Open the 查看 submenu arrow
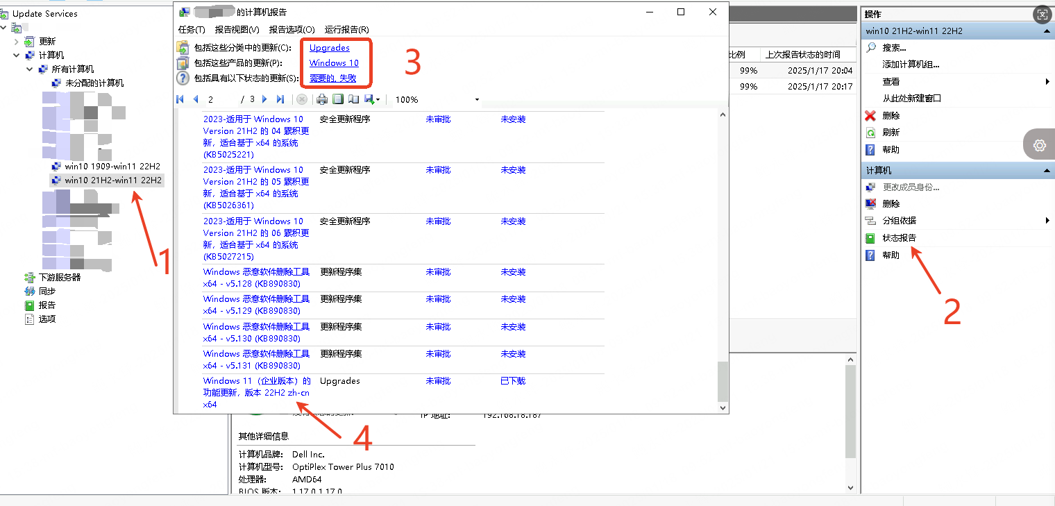Screen dimensions: 1055x506 tap(1047, 82)
